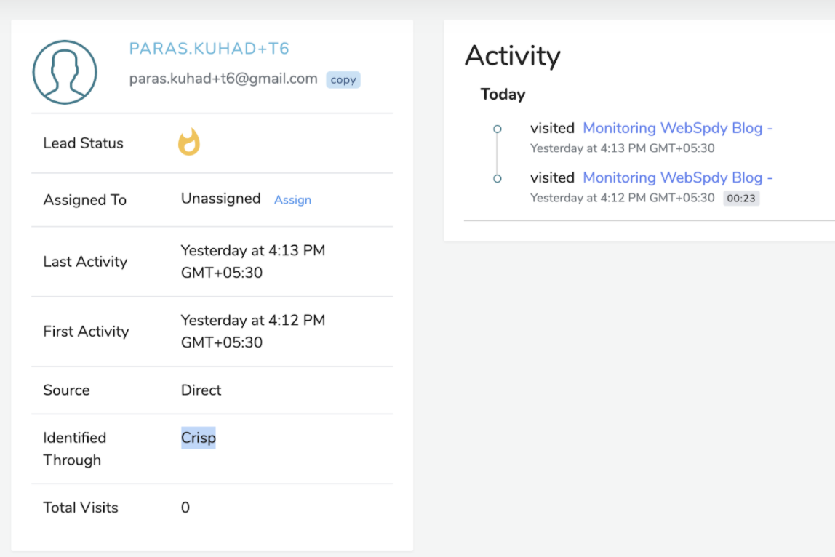Screen dimensions: 835x557
Task: Click the Direct source value
Action: [201, 390]
